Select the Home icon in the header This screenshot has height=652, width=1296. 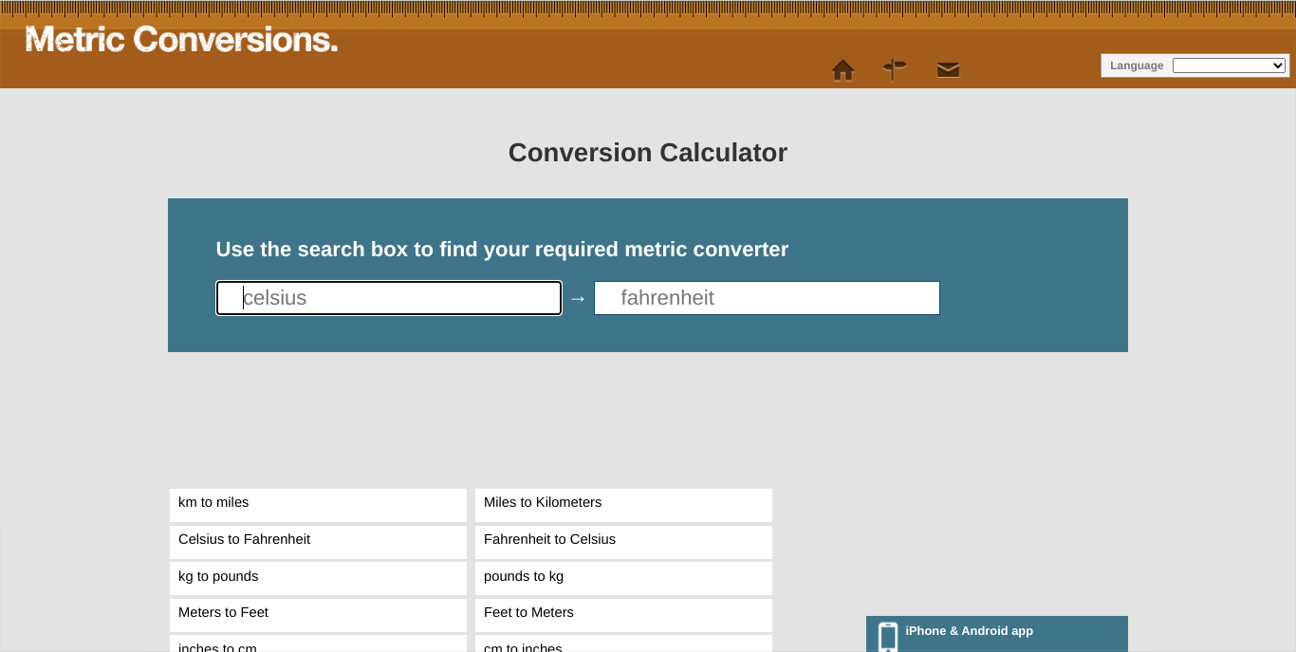pyautogui.click(x=842, y=69)
